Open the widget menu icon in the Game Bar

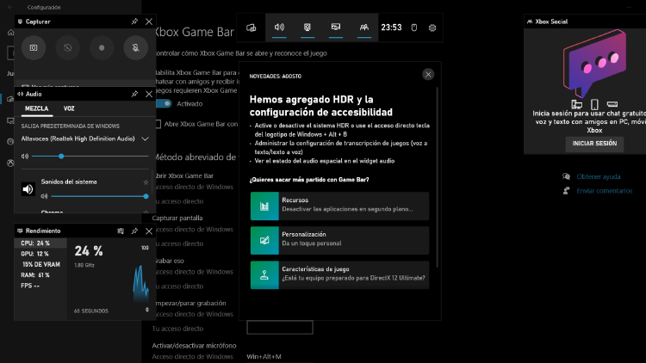pyautogui.click(x=252, y=28)
